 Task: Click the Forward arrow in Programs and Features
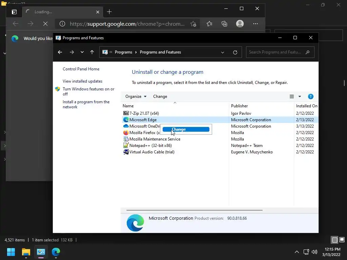[72, 52]
